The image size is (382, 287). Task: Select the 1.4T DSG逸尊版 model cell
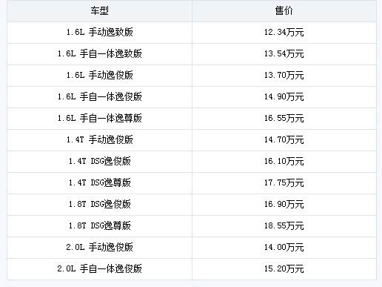[x=99, y=183]
